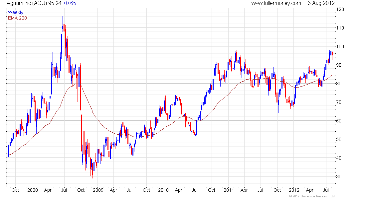Click the Apr label right after 2012

[x=310, y=190]
